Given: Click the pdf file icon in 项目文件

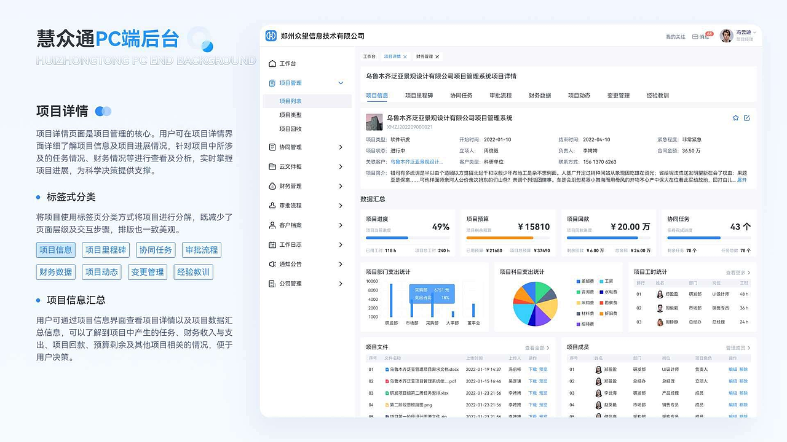Looking at the screenshot, I should point(387,381).
